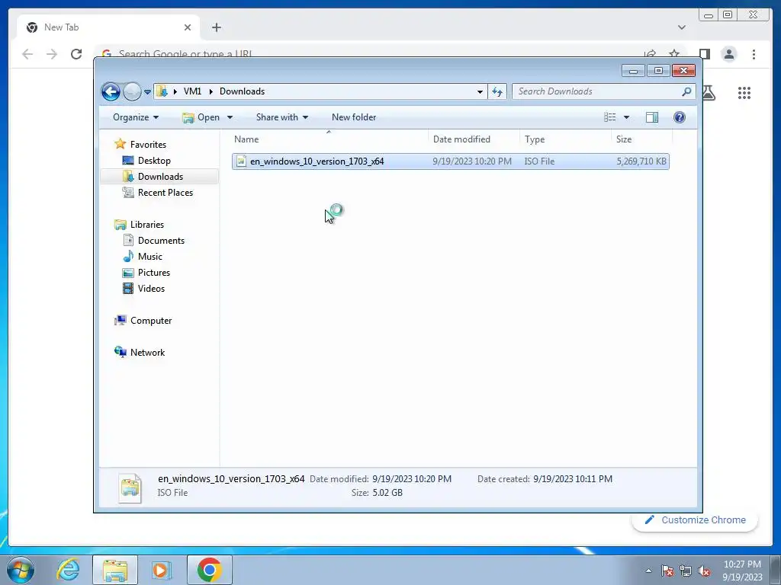This screenshot has width=781, height=585.
Task: Select Libraries in the navigation pane
Action: [147, 225]
